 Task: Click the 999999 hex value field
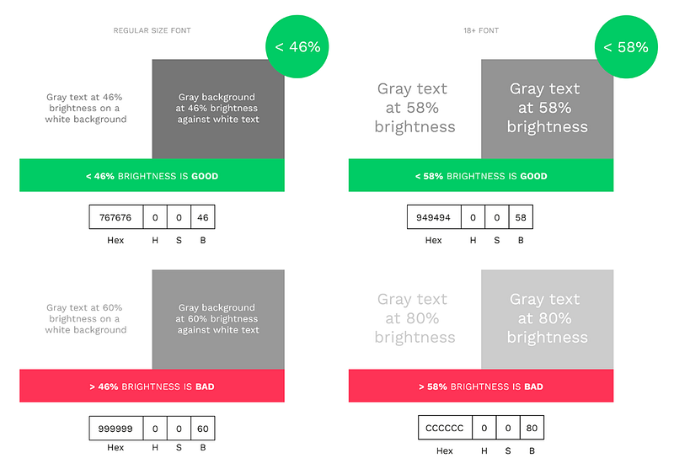116,428
